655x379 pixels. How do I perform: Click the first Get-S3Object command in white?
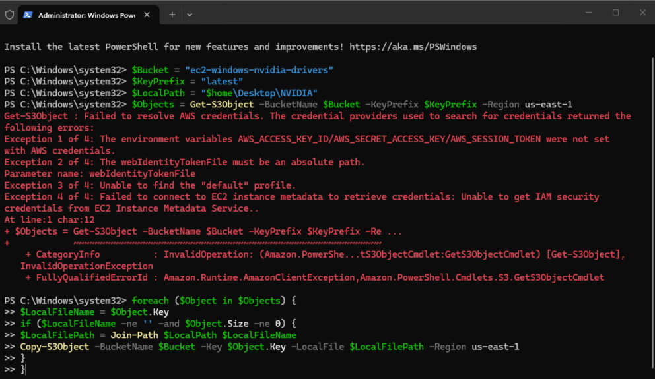coord(222,104)
